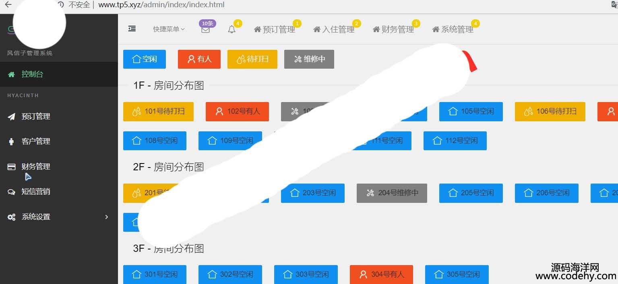Open room 108号空闲
Screen dimensions: 618x284
click(155, 141)
